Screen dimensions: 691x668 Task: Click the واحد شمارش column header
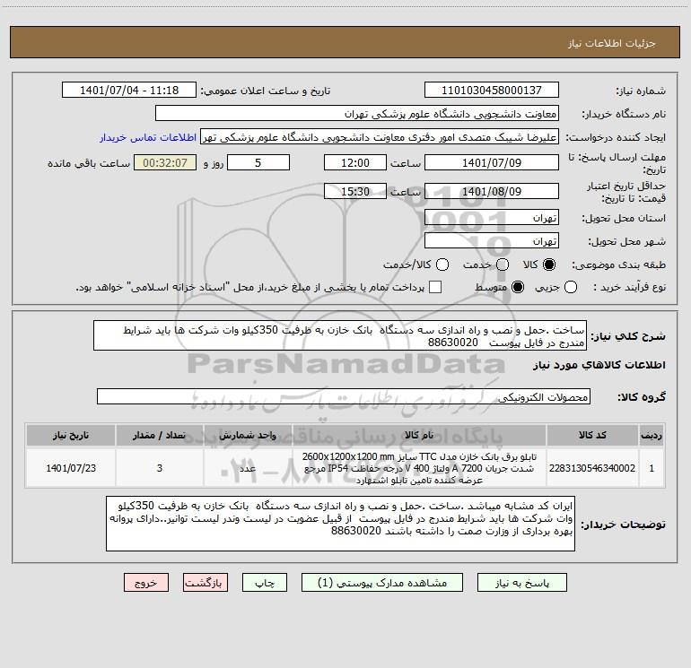(x=248, y=435)
